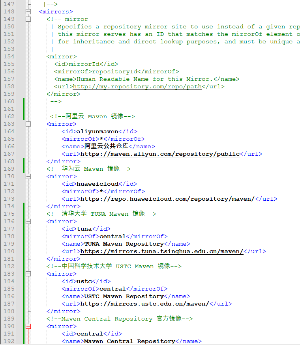Place cursor in the aliyunmaven id text
Screen dimensions: 300x345
coord(97,131)
